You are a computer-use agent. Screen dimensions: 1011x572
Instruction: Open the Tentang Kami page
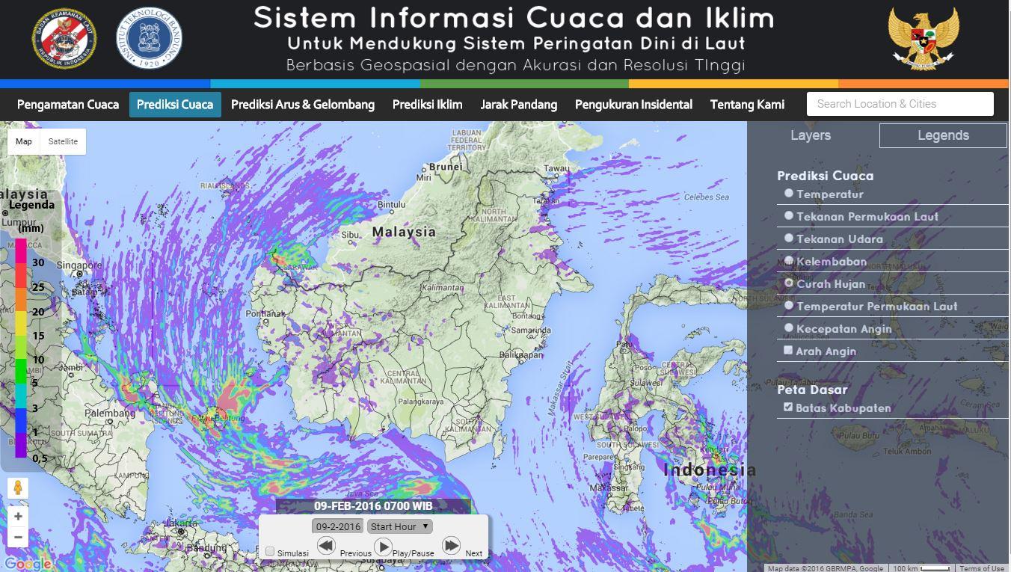[x=747, y=105]
